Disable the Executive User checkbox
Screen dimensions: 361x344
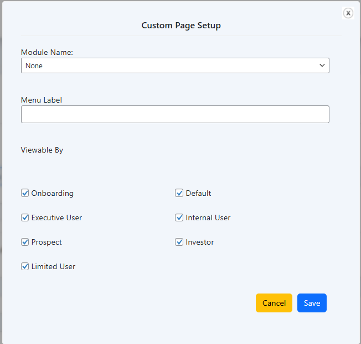[25, 217]
